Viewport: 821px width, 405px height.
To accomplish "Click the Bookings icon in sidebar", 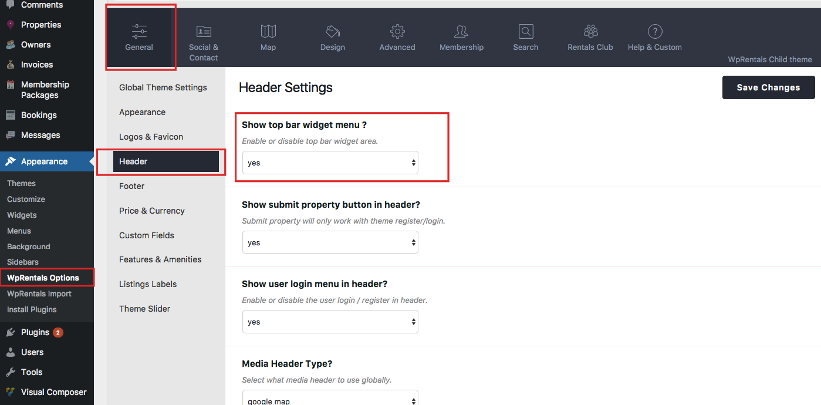I will 11,115.
